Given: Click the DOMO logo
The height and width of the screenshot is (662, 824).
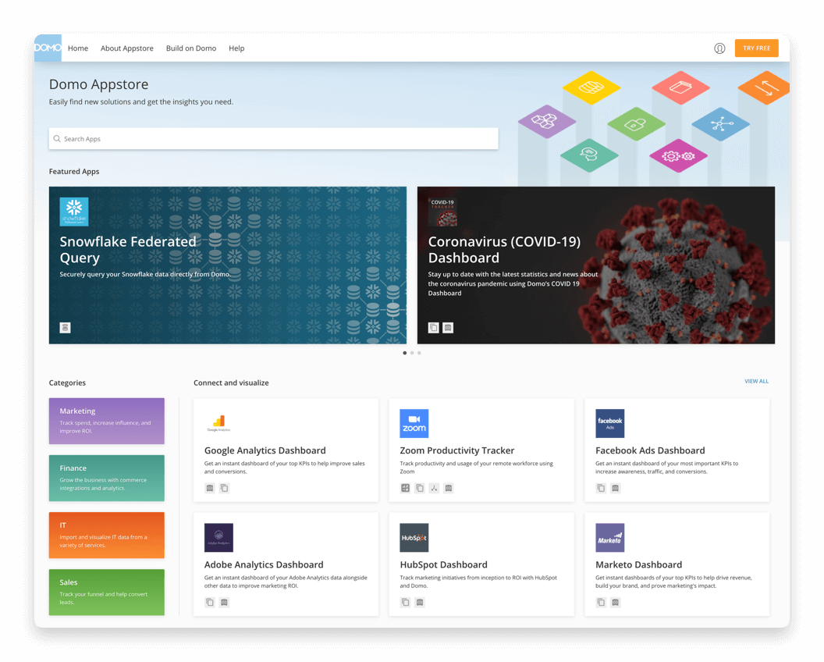Looking at the screenshot, I should [x=48, y=48].
